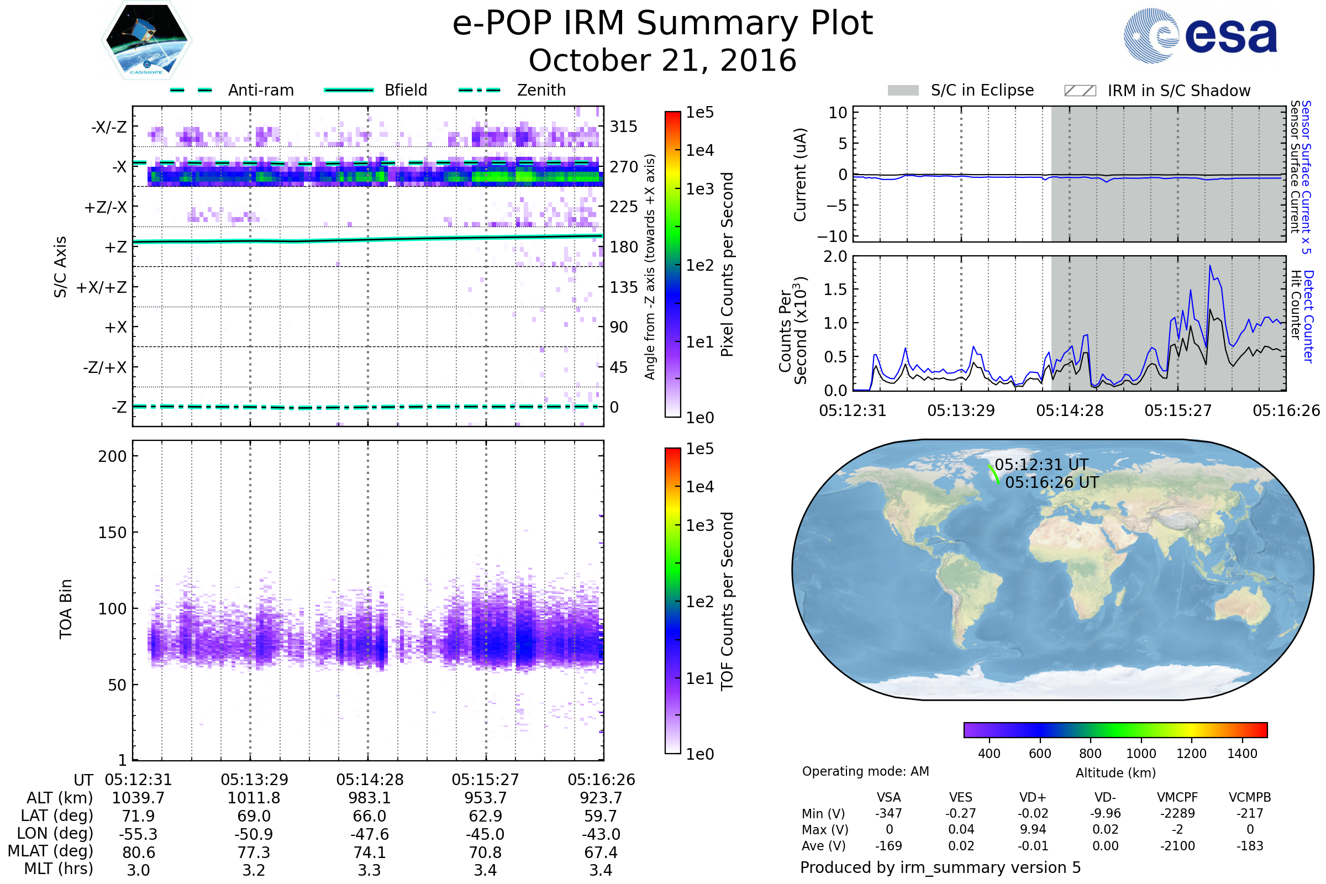Viewport: 1326px width, 884px height.
Task: Click the TOF Counts per Second colorbar
Action: pyautogui.click(x=672, y=601)
